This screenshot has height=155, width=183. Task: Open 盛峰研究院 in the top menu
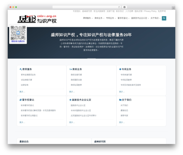click(x=87, y=11)
